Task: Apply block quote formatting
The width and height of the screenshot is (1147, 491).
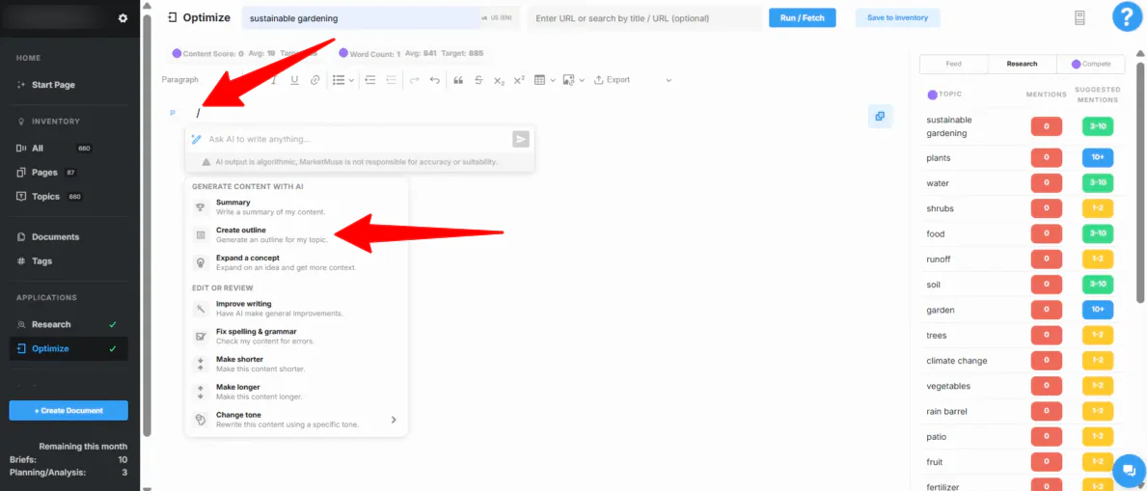Action: pyautogui.click(x=458, y=80)
